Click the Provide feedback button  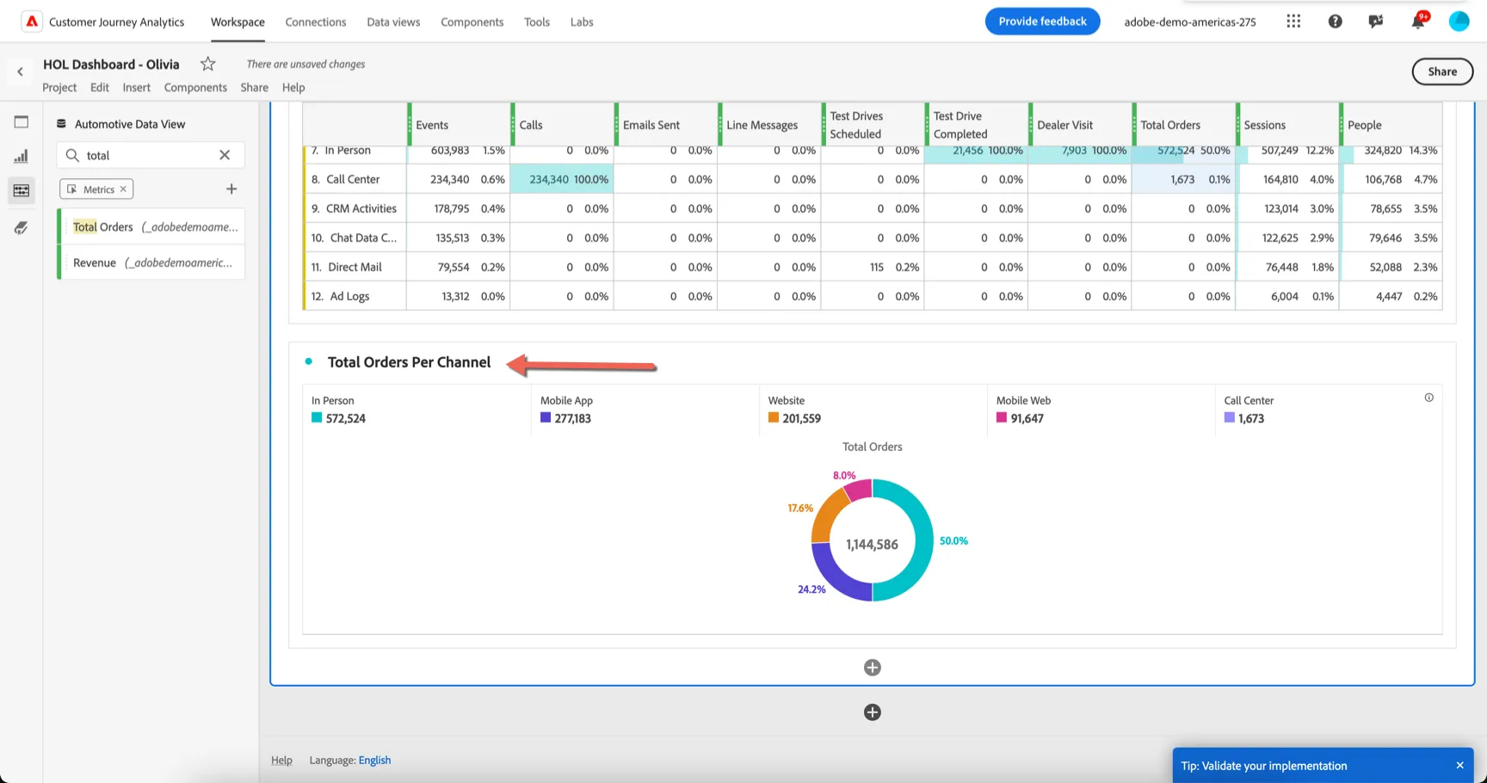[x=1042, y=22]
